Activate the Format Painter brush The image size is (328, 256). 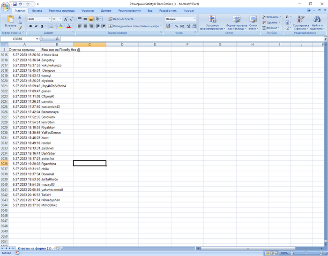tap(20, 28)
